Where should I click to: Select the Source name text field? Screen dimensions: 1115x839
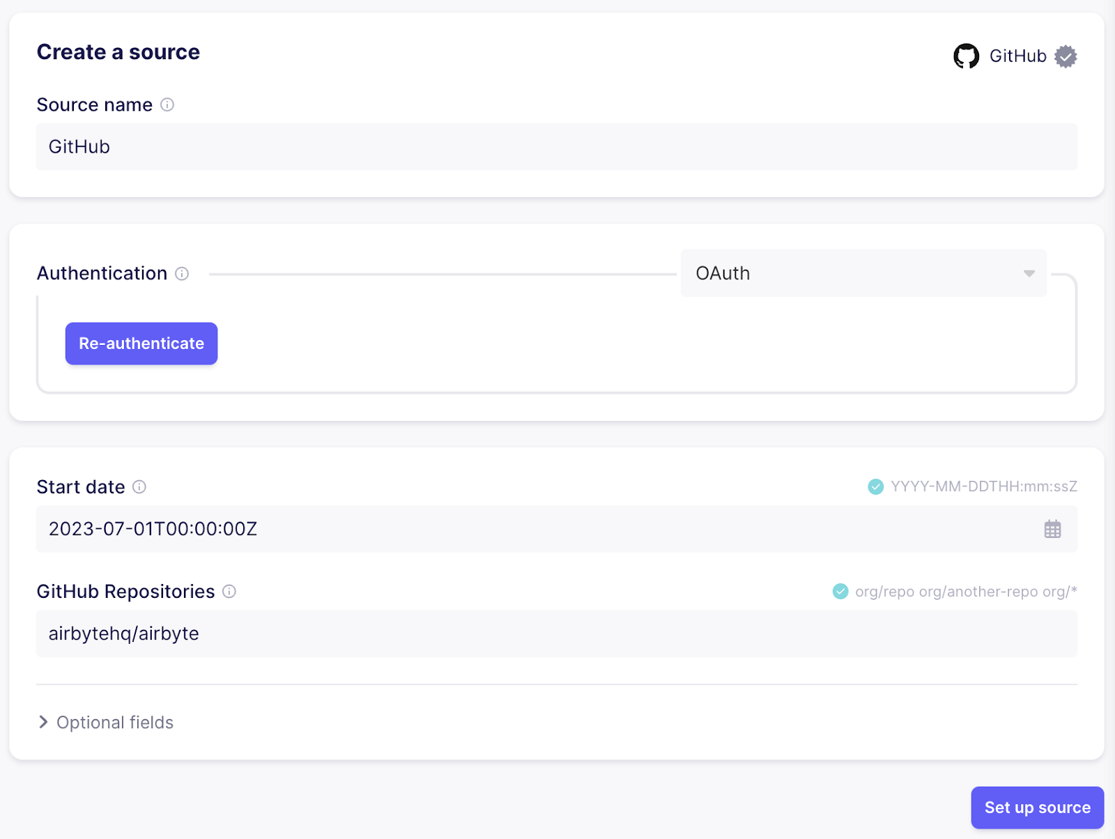pos(556,146)
